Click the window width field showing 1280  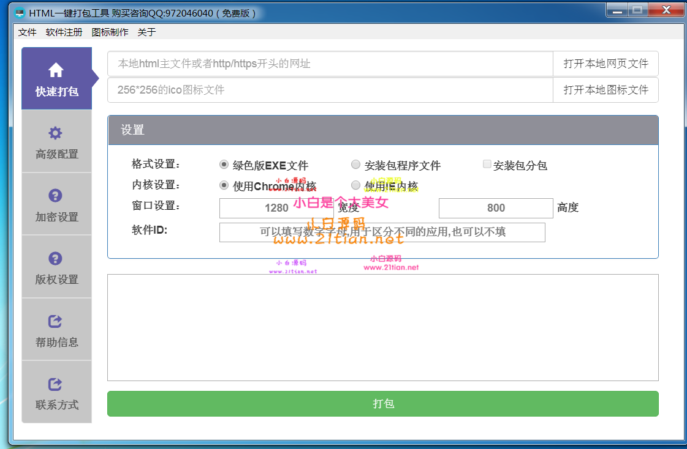click(x=276, y=208)
